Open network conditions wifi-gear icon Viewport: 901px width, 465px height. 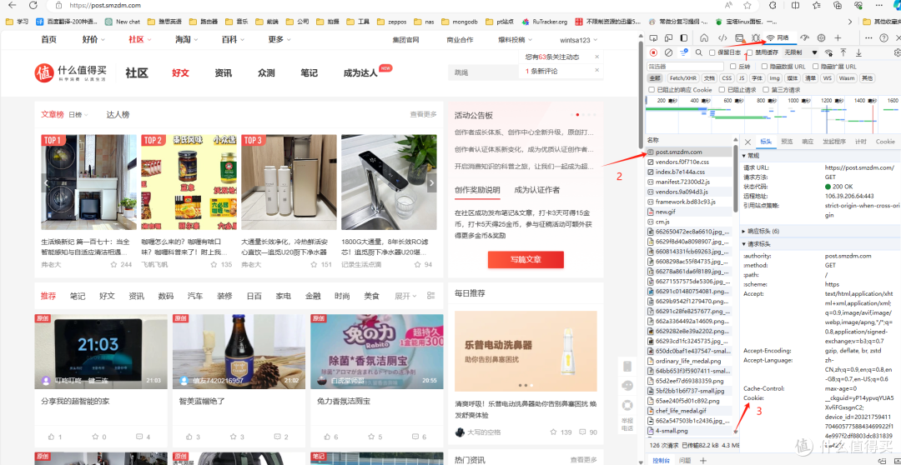pos(828,52)
